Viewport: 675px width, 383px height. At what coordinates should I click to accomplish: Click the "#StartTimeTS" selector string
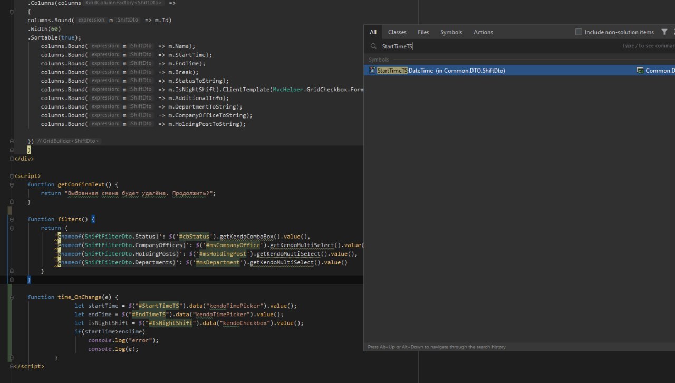[x=158, y=306]
